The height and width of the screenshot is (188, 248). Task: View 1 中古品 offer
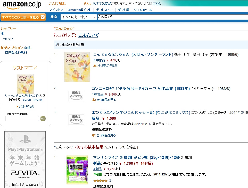(x=98, y=95)
